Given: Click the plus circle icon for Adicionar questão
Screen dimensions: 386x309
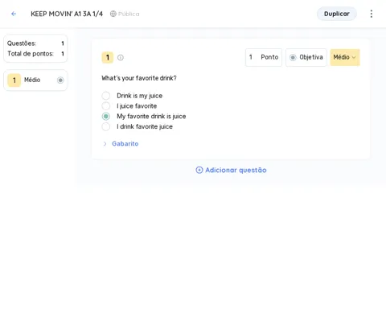Looking at the screenshot, I should point(199,170).
